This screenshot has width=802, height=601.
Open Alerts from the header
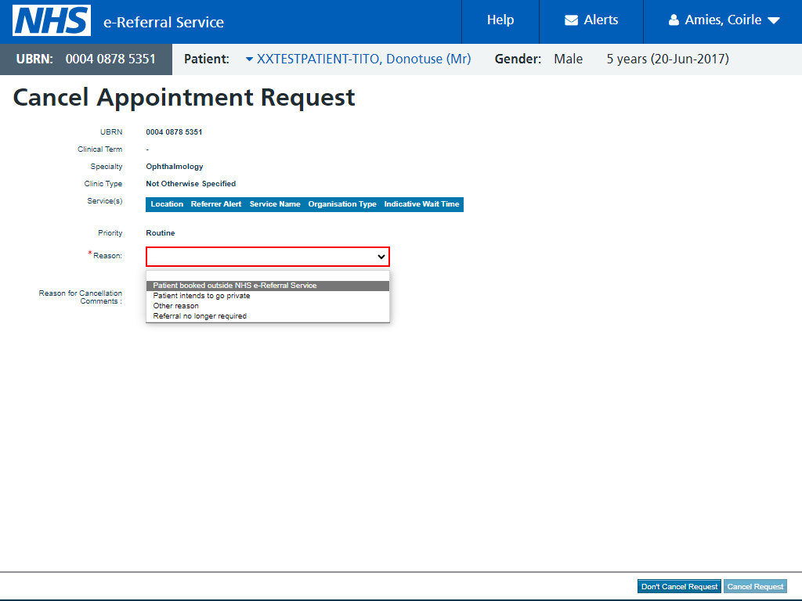591,20
